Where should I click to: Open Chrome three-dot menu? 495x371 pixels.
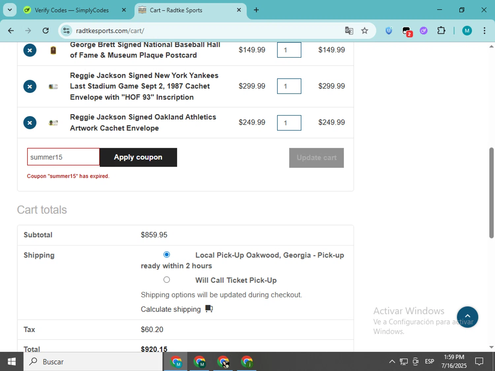[x=484, y=31]
